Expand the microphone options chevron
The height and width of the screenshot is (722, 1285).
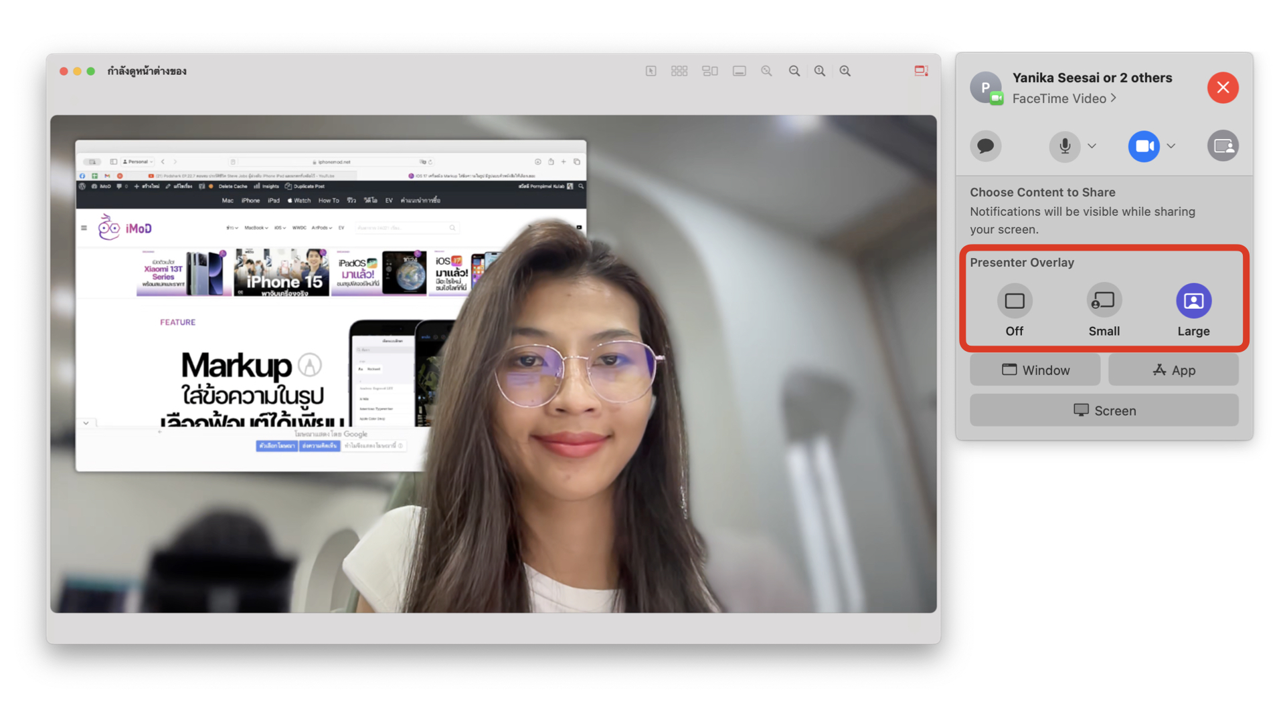point(1092,146)
